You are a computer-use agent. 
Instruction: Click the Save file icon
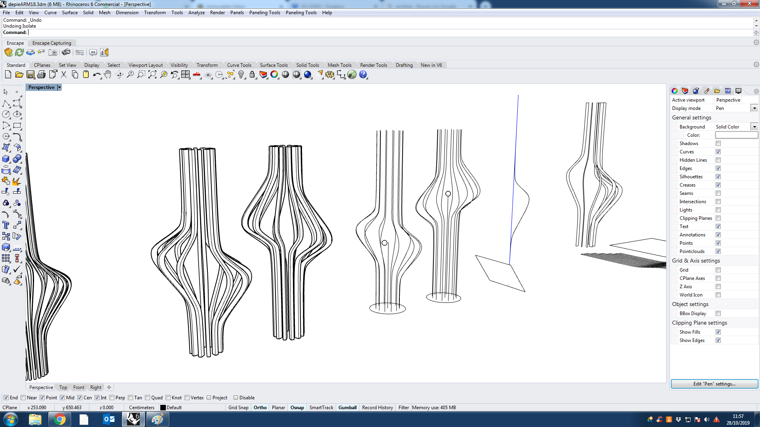click(30, 75)
